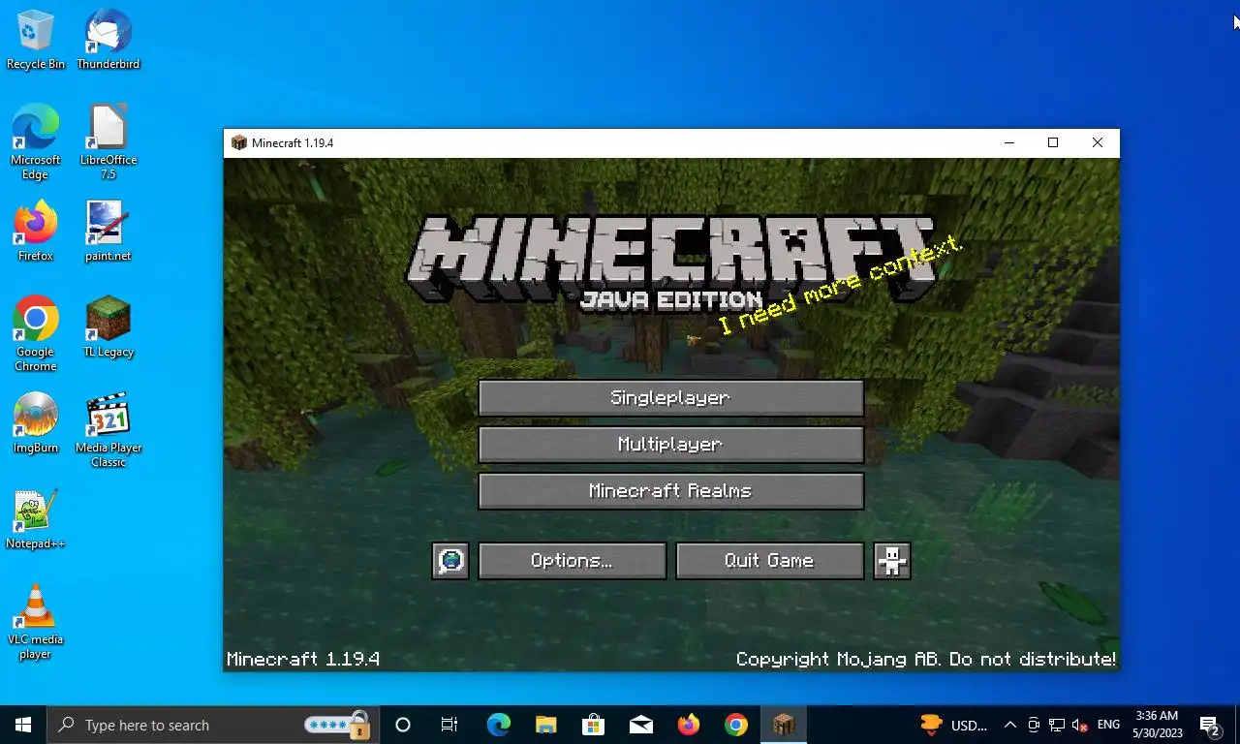Select the ImgBurn desktop icon

coord(36,423)
